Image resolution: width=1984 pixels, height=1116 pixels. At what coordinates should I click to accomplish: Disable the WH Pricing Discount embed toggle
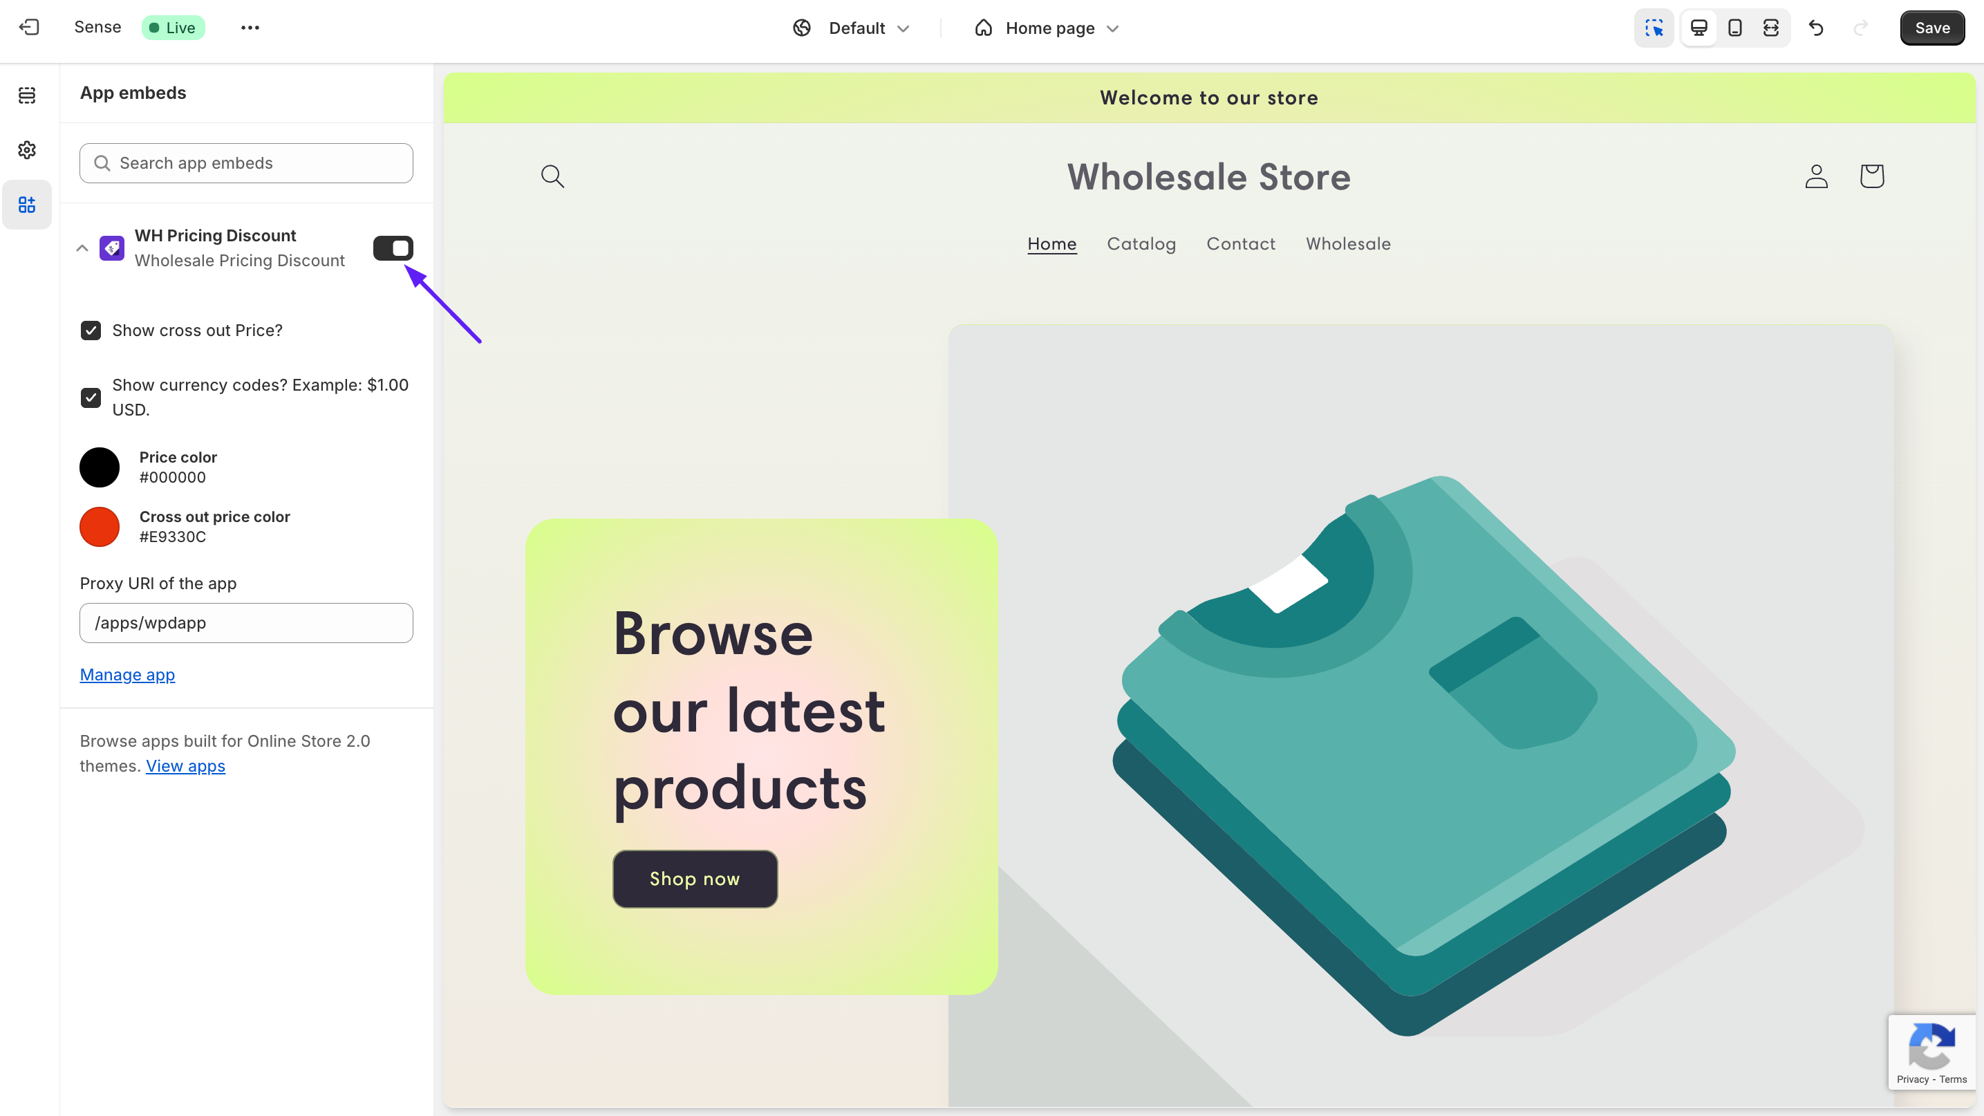[393, 248]
